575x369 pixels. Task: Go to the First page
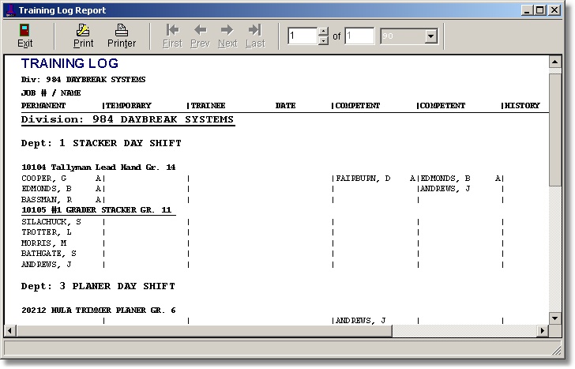coord(171,36)
